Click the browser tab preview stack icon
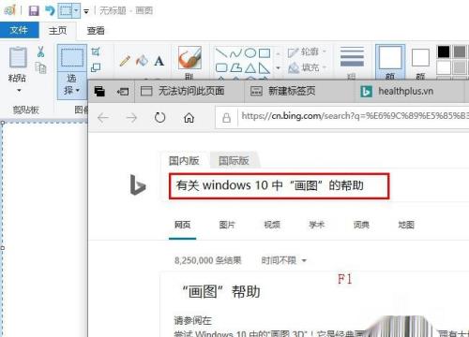This screenshot has height=337, width=469. coord(99,92)
